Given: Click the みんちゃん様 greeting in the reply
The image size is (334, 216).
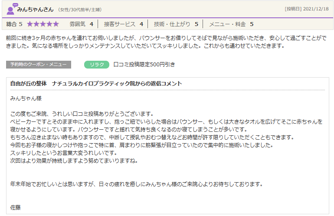Looking at the screenshot, I should point(26,98).
